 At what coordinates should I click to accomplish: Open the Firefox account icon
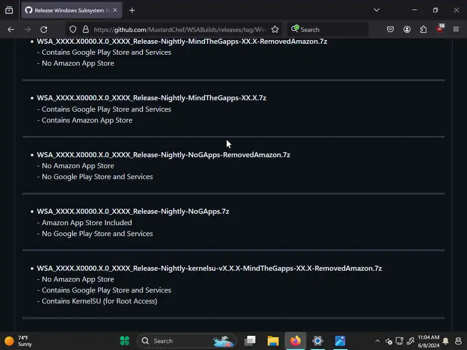click(407, 30)
